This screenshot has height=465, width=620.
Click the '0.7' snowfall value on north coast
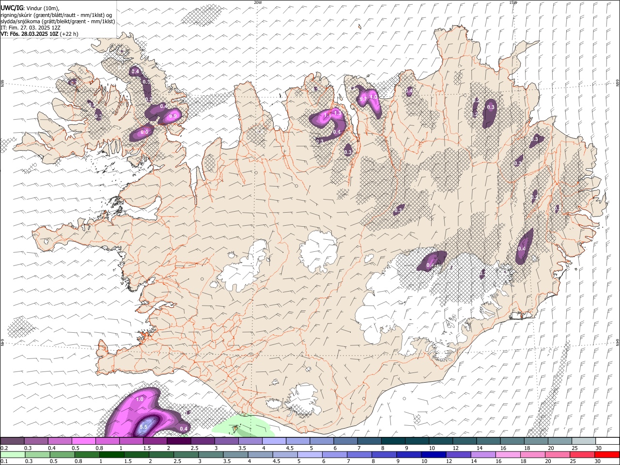tap(362, 99)
